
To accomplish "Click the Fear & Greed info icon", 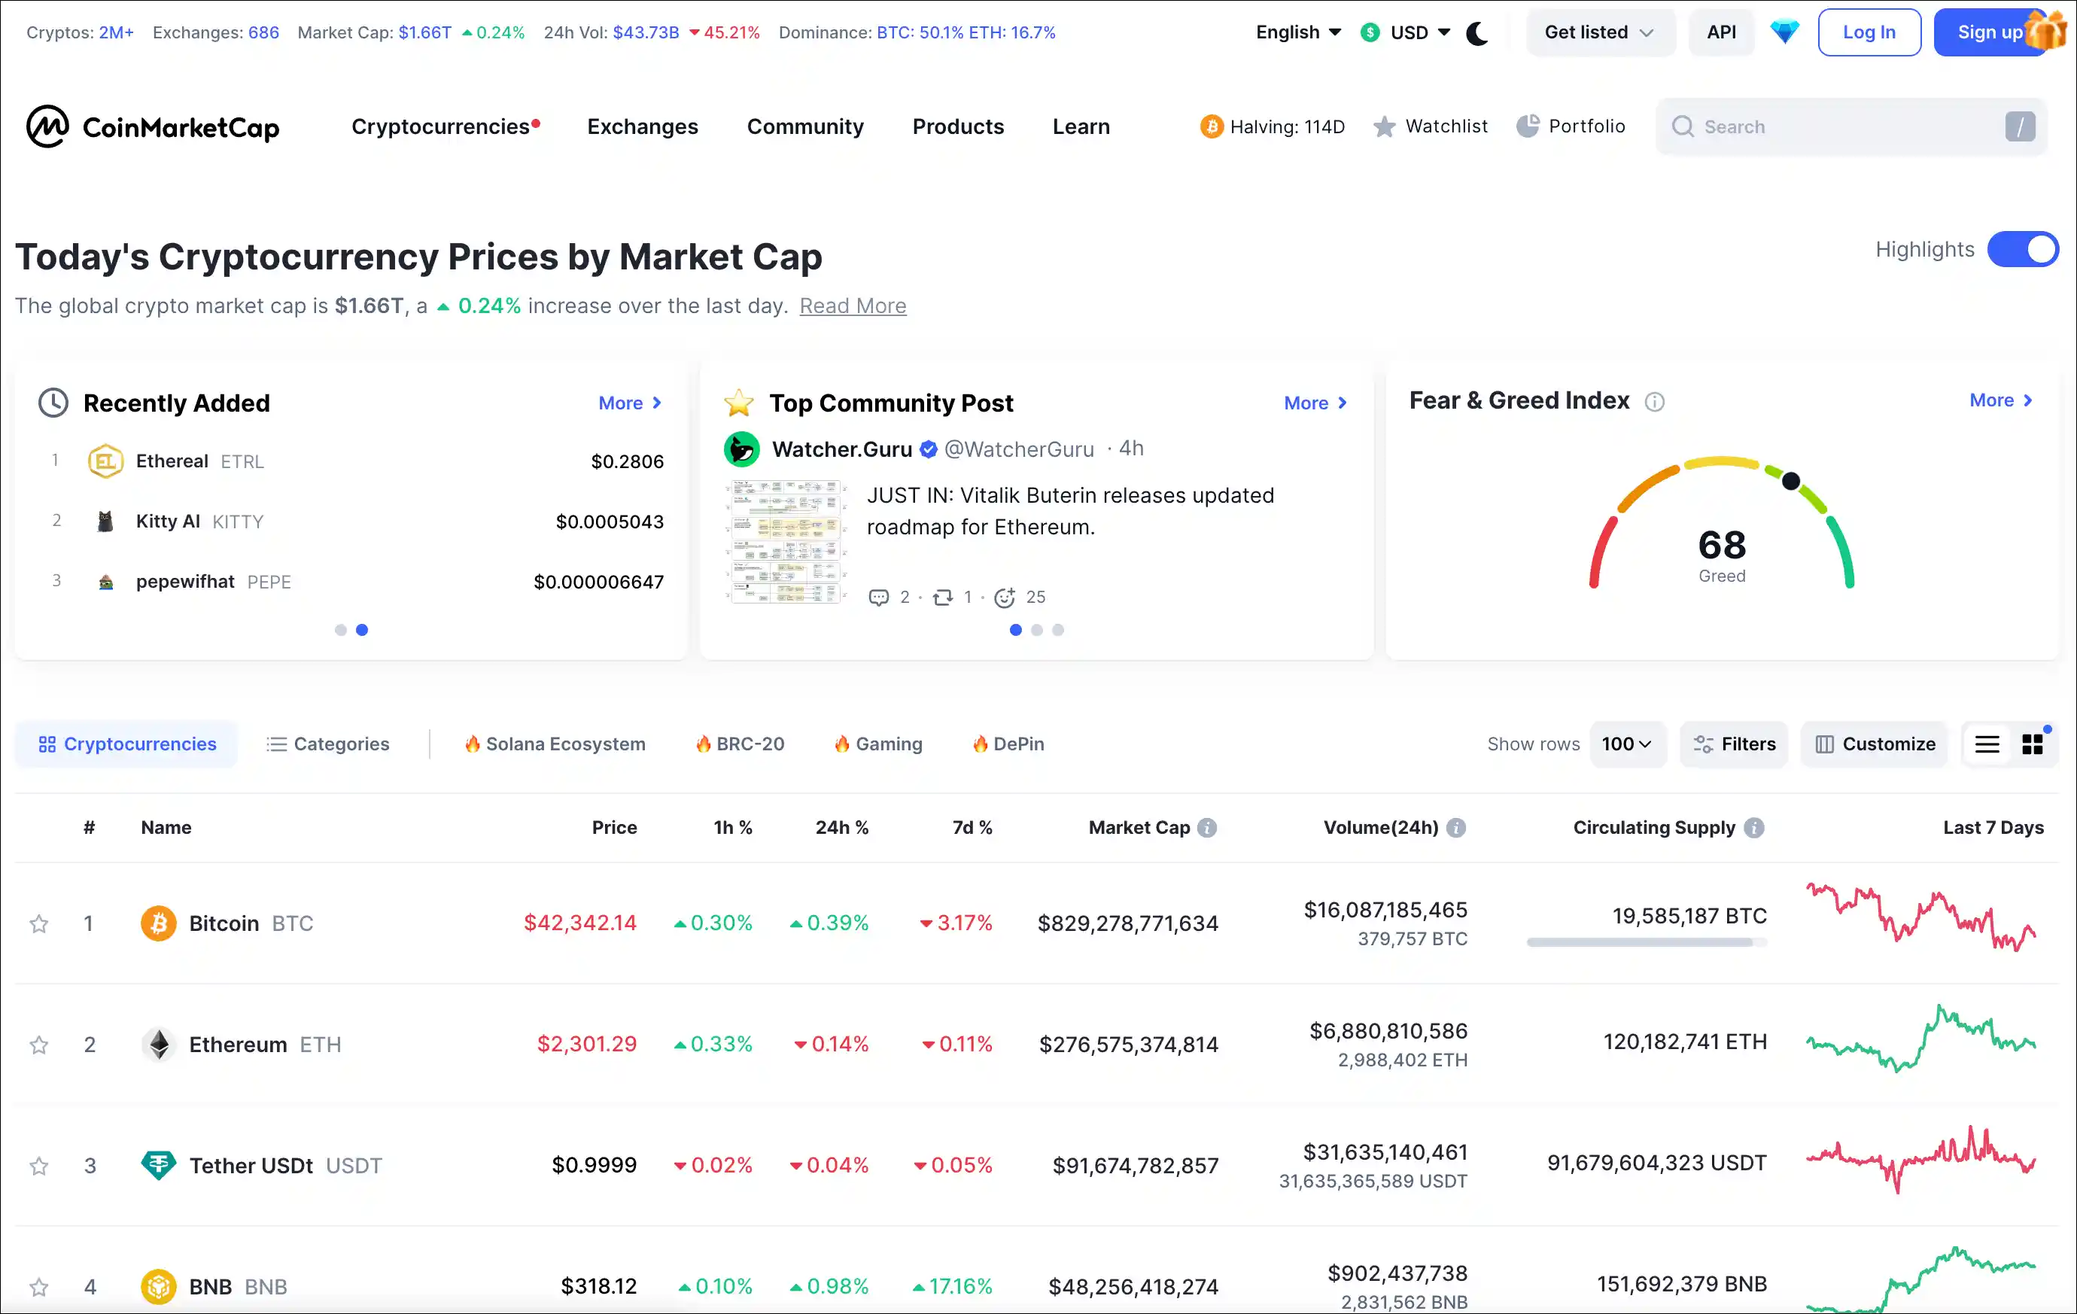I will pos(1653,401).
